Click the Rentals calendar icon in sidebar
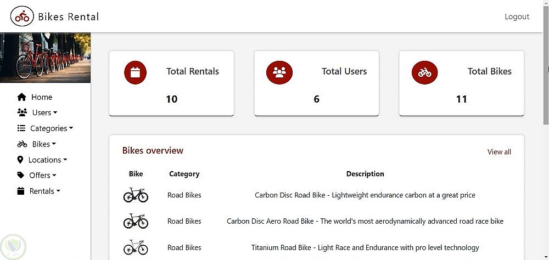549x260 pixels. pos(21,191)
